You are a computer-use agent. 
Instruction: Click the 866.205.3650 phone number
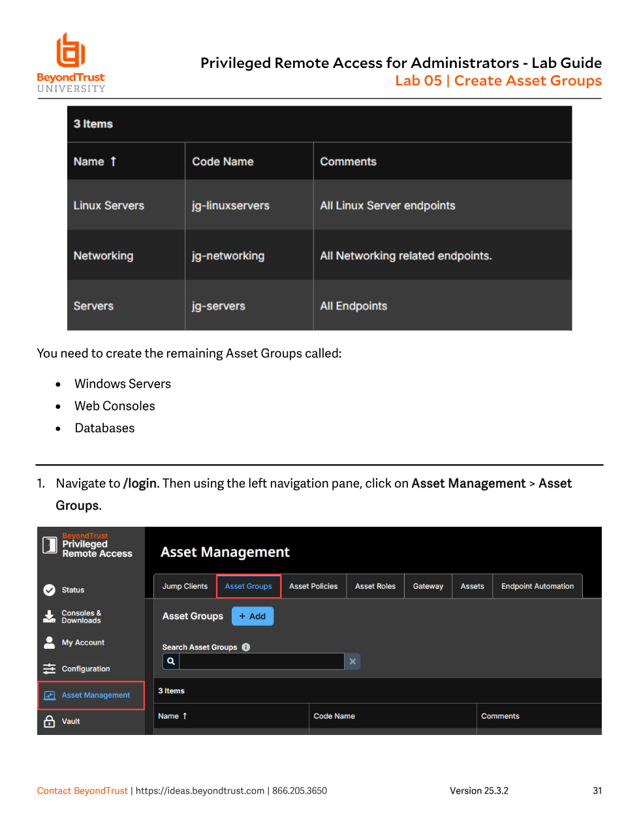[300, 790]
